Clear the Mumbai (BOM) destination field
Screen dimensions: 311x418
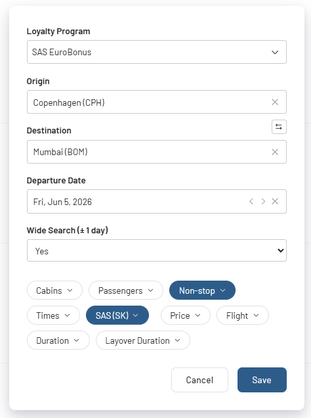(x=275, y=152)
